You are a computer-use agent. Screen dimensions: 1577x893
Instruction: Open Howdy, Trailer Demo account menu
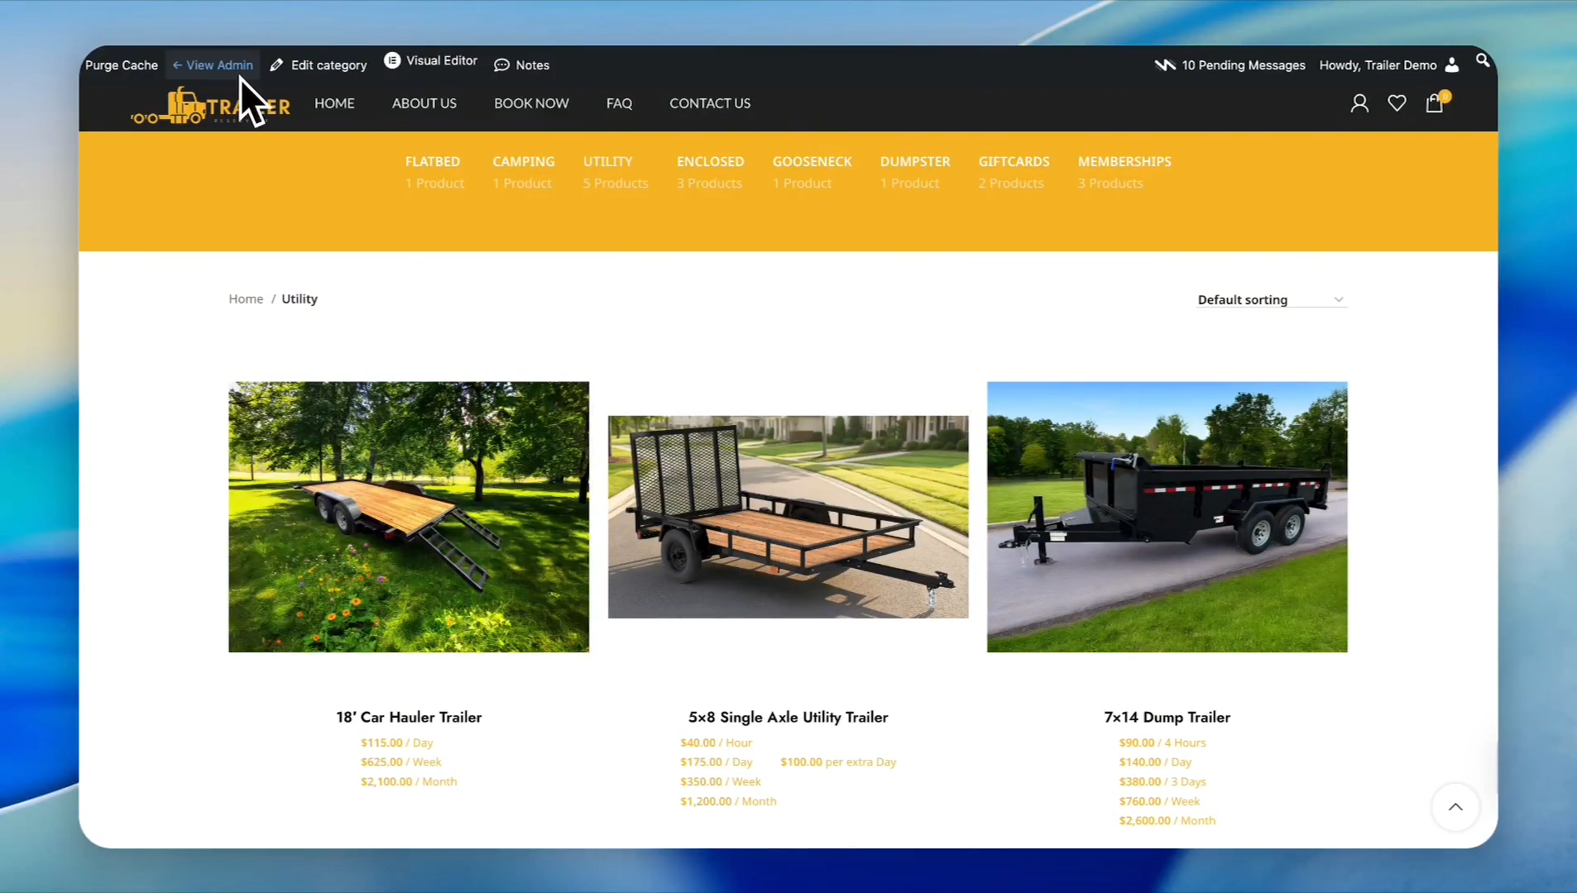coord(1388,65)
